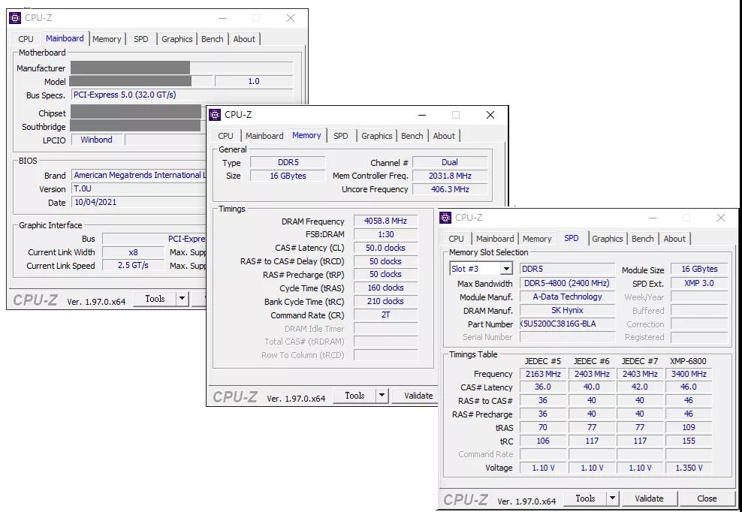The width and height of the screenshot is (742, 512).
Task: Select the Part Number field in the SPD window
Action: pos(567,324)
